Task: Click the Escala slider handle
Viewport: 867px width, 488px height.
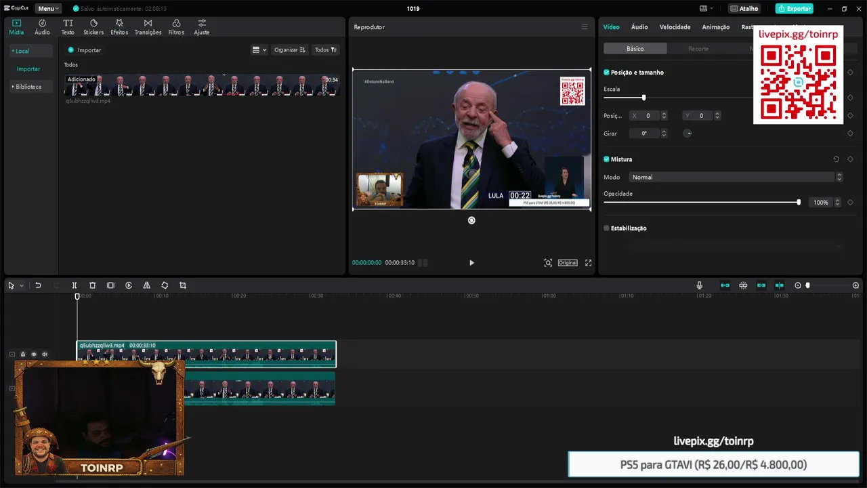Action: [x=643, y=98]
